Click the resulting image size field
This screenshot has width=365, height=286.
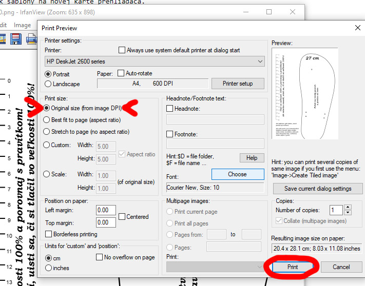click(x=317, y=249)
